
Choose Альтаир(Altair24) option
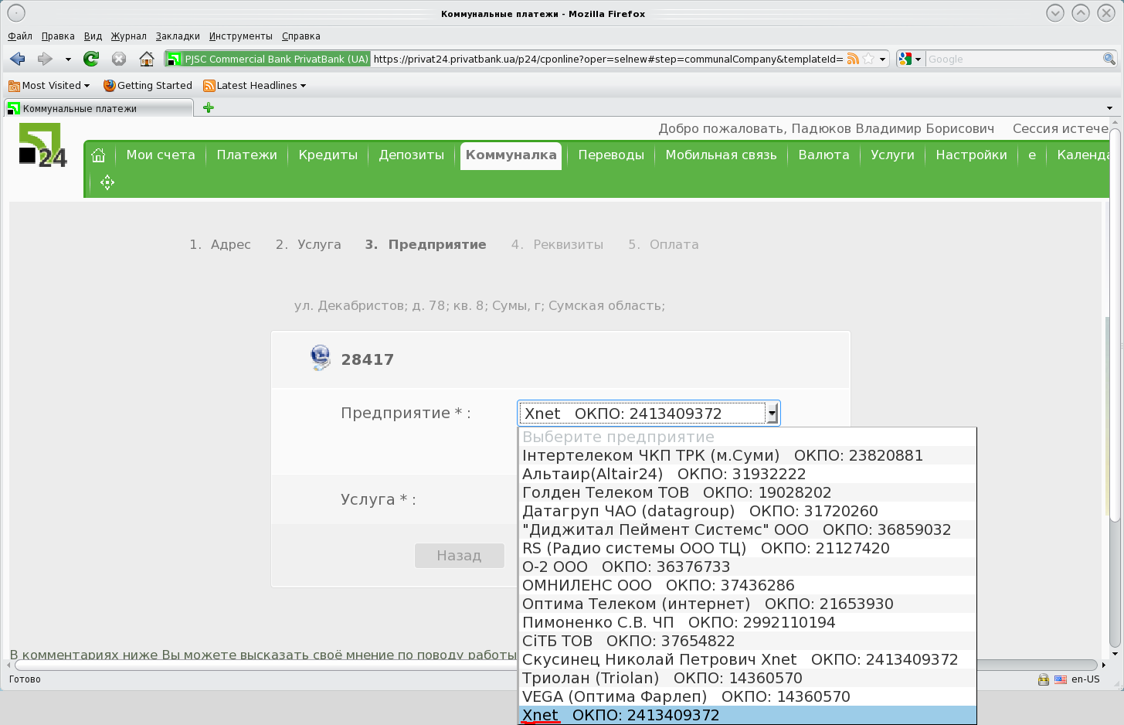coord(747,474)
